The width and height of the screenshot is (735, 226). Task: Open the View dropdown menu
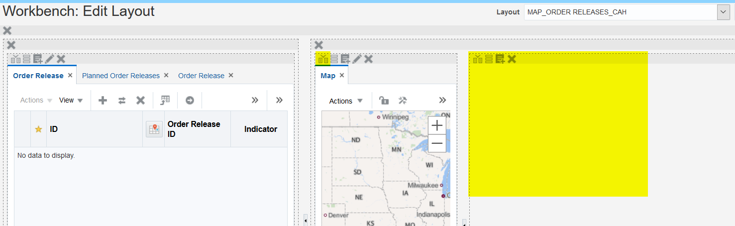[x=71, y=100]
